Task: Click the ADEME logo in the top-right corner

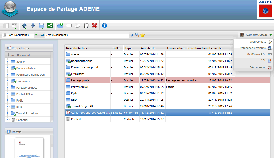Action: [265, 9]
